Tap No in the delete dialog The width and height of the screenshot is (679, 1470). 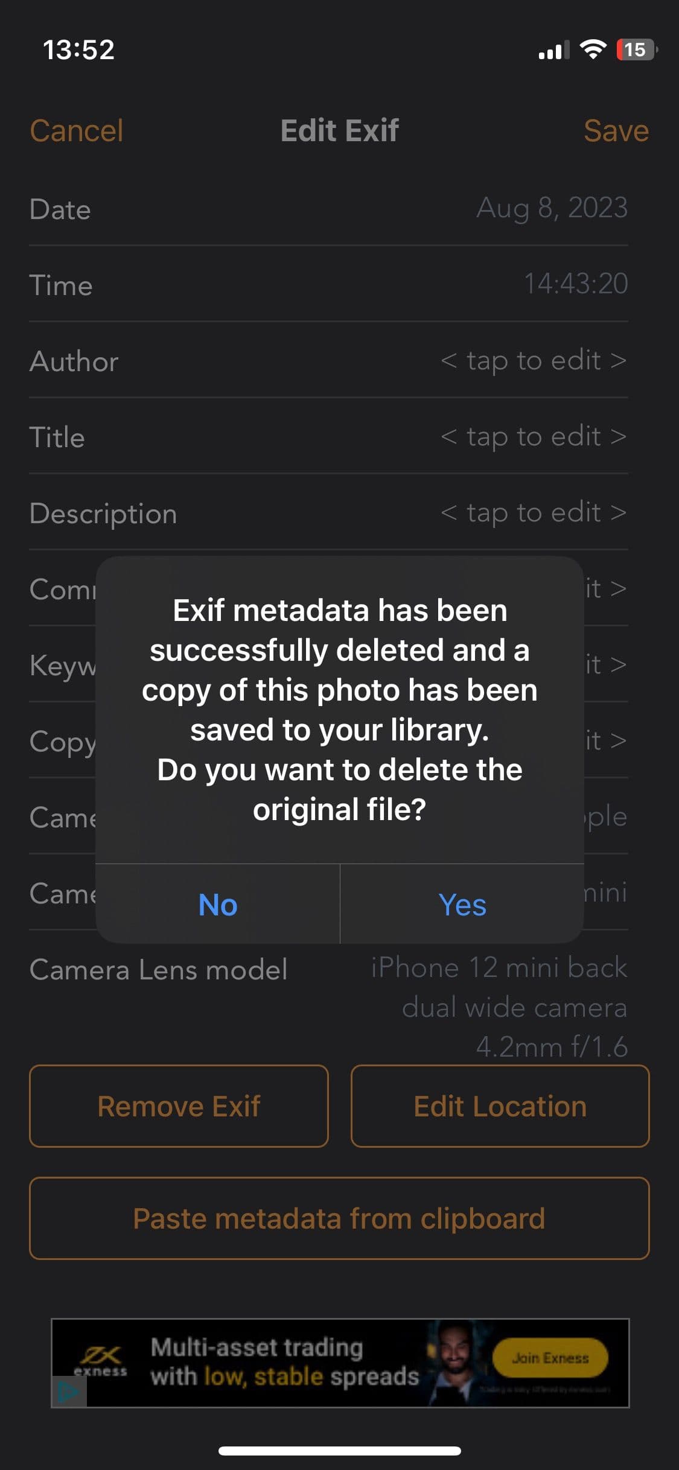[x=218, y=904]
